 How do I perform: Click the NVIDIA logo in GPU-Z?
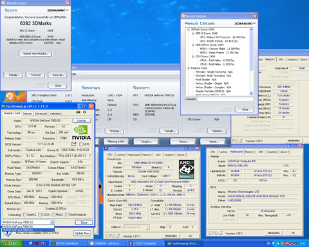81,133
